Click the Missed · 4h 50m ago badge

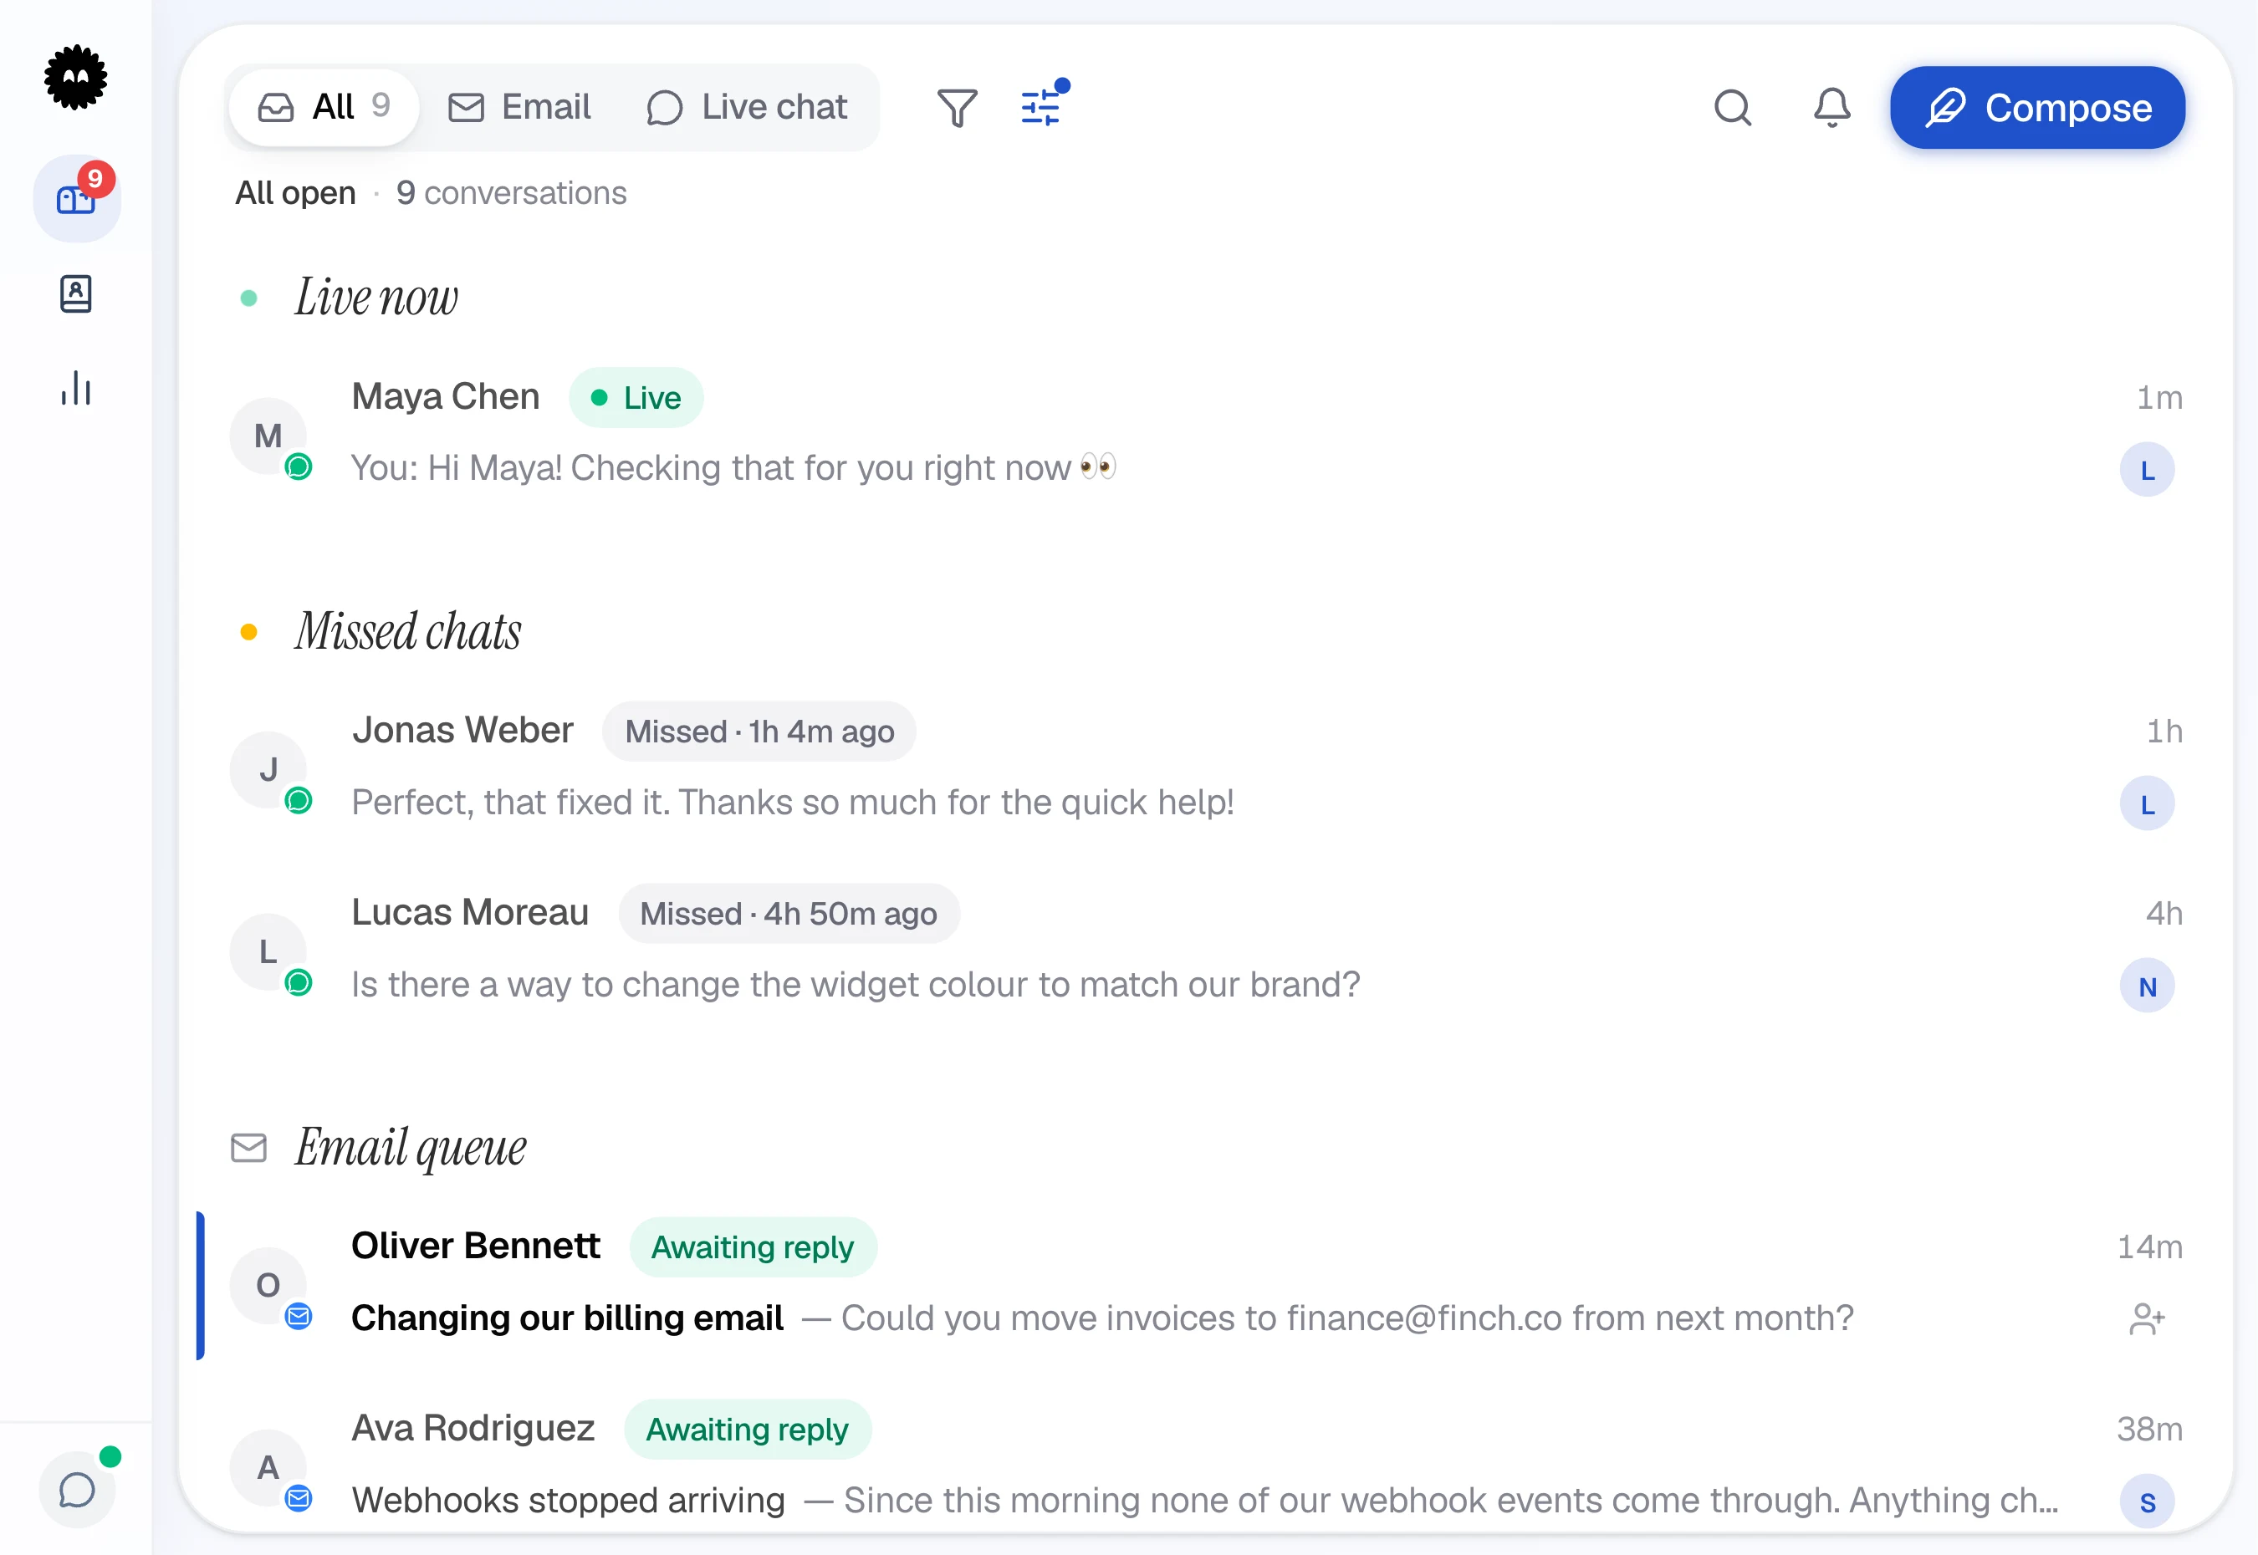click(789, 914)
